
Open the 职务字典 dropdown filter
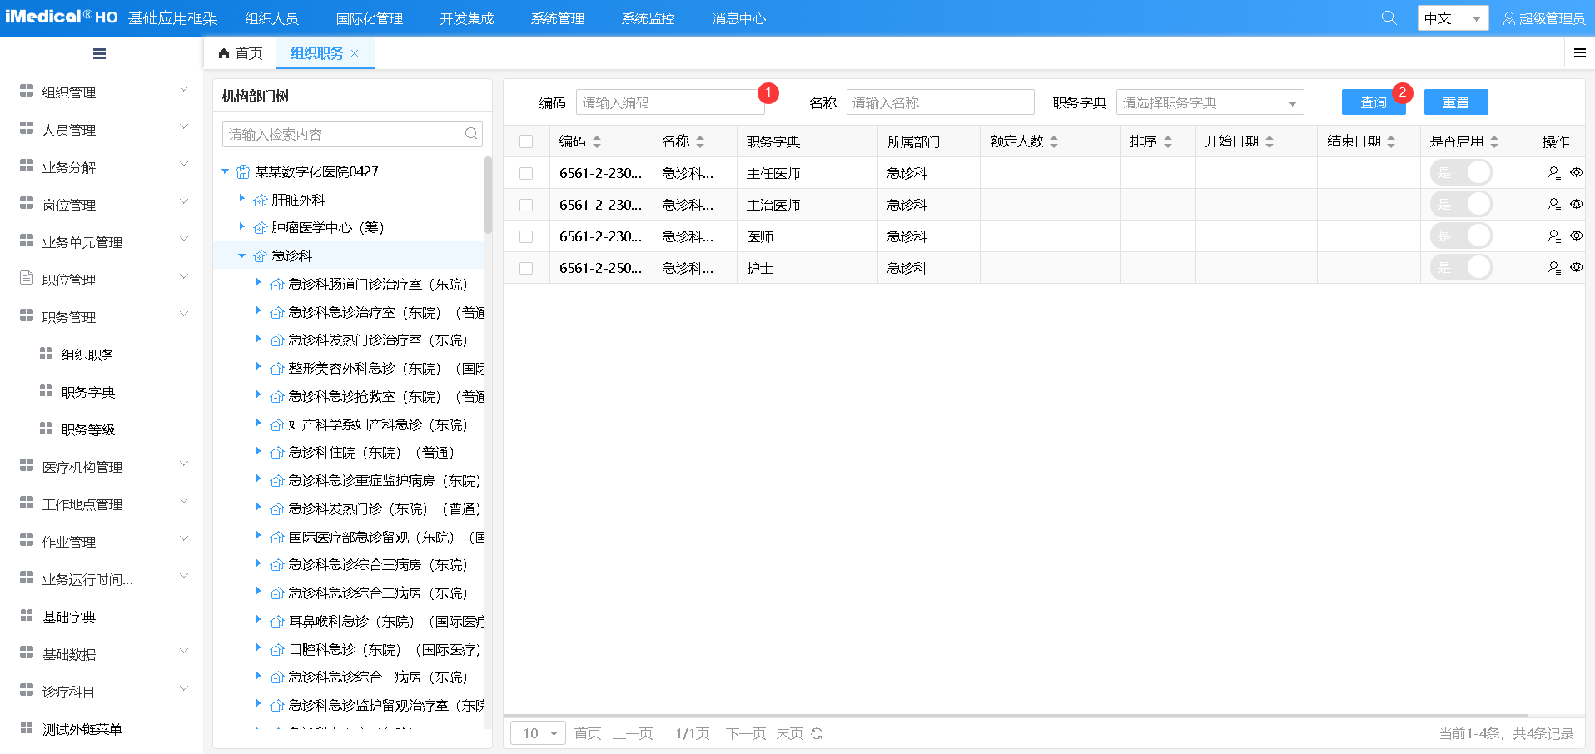click(x=1210, y=102)
